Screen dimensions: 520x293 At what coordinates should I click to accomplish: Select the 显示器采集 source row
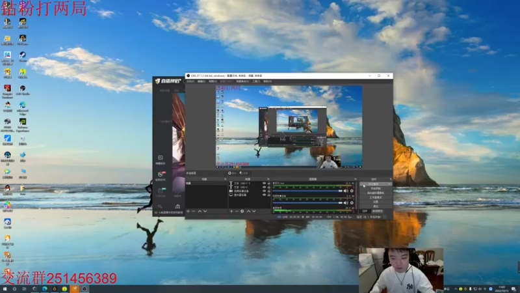[249, 195]
